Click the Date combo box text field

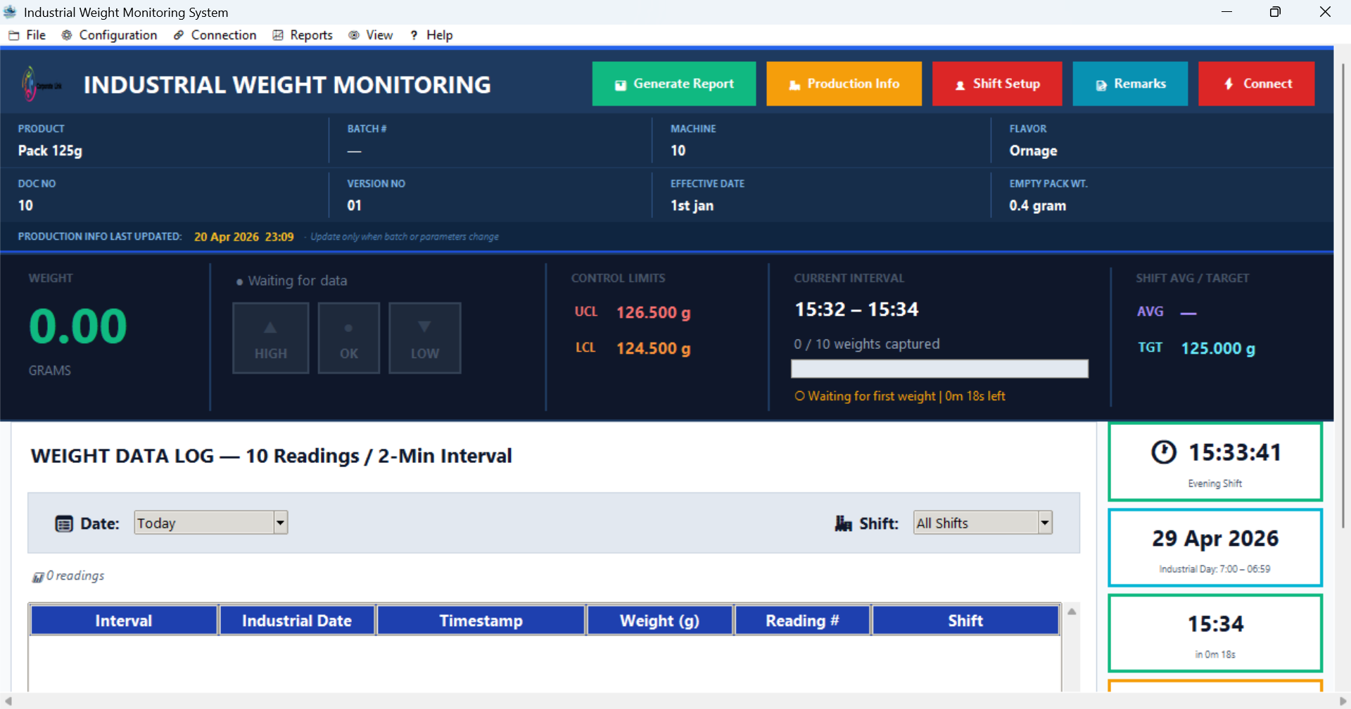click(204, 523)
